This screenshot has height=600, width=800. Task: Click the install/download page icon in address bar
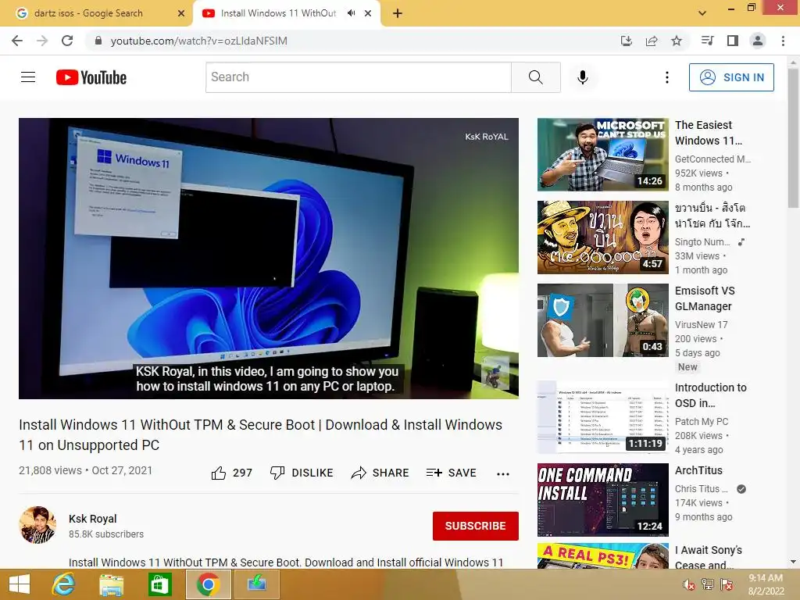pos(627,41)
